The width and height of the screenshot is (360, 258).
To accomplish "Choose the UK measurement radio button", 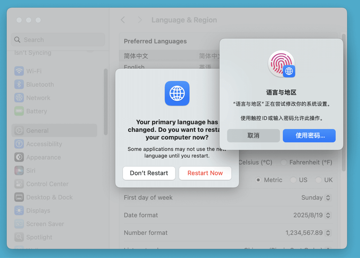I will (318, 180).
